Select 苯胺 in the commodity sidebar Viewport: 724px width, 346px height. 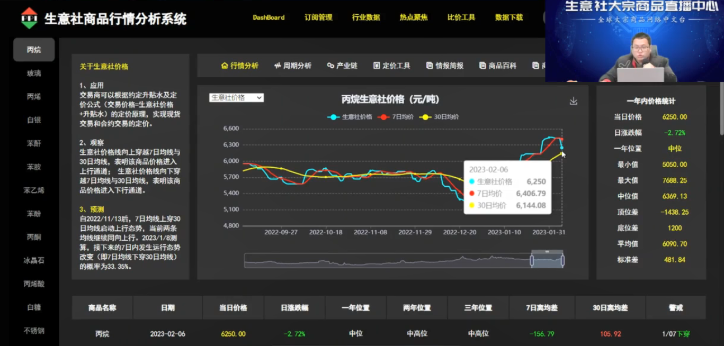click(x=34, y=167)
